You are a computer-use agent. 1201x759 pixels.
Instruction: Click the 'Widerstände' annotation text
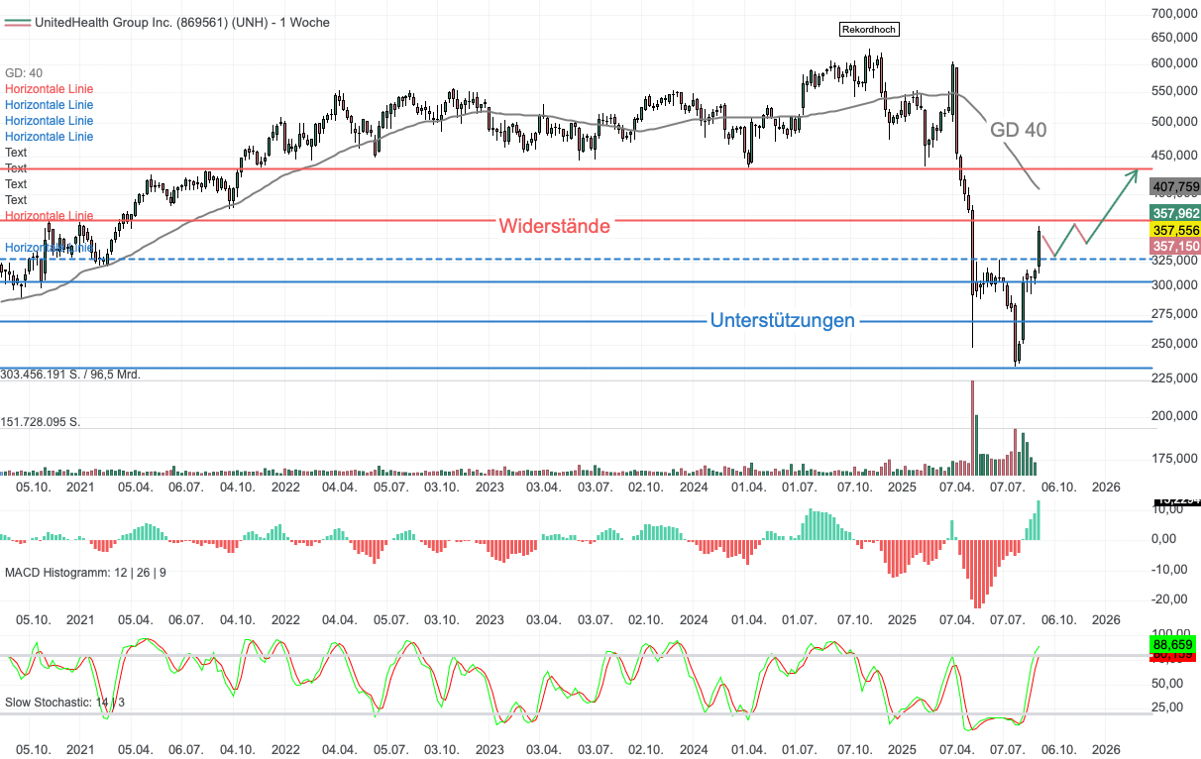click(555, 226)
